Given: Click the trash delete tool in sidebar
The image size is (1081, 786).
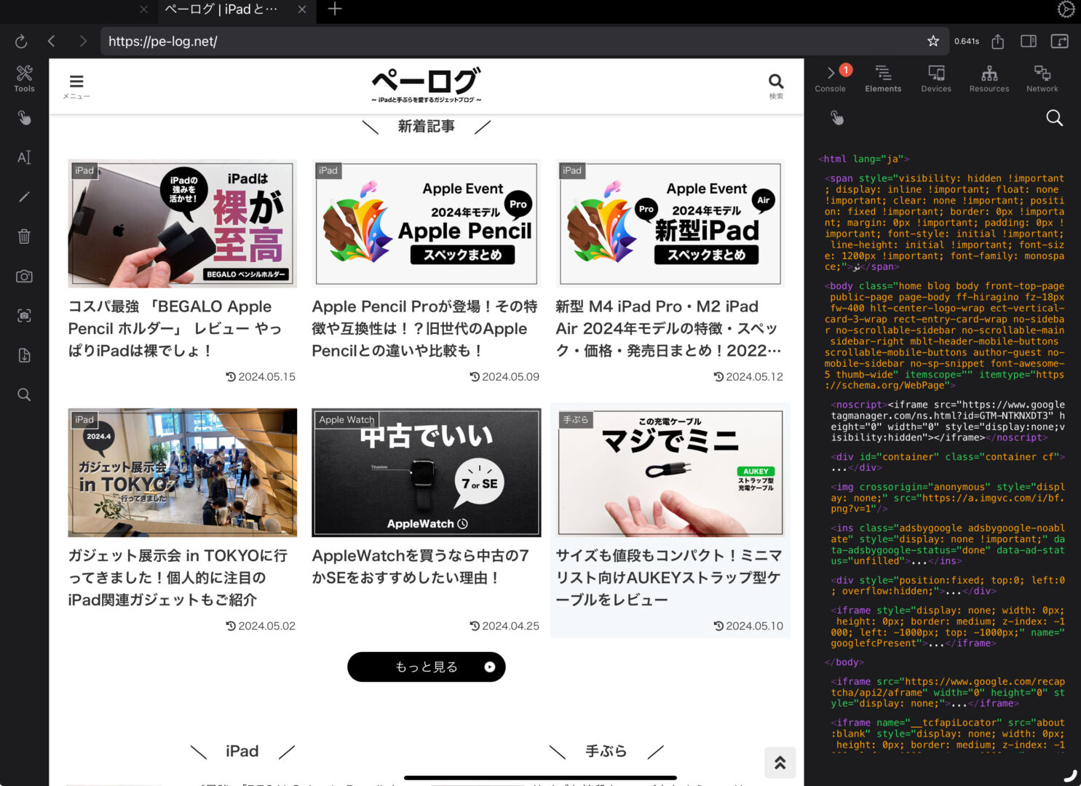Looking at the screenshot, I should 24,237.
